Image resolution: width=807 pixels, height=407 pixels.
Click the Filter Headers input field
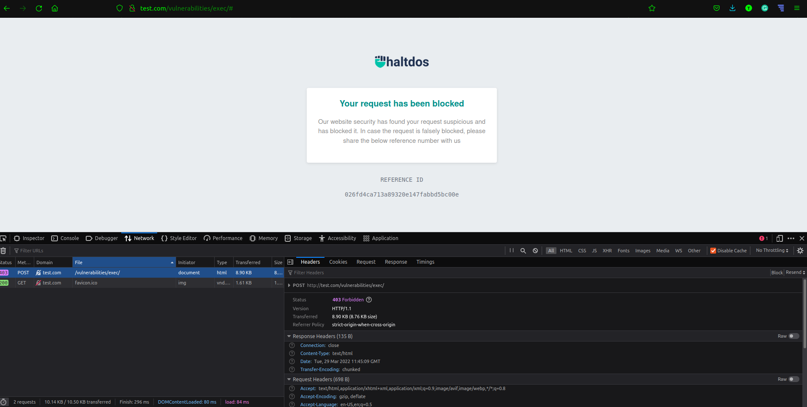click(x=528, y=273)
